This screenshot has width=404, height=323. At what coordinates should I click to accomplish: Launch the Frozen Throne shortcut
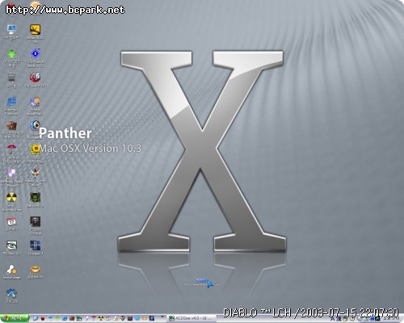pyautogui.click(x=35, y=221)
